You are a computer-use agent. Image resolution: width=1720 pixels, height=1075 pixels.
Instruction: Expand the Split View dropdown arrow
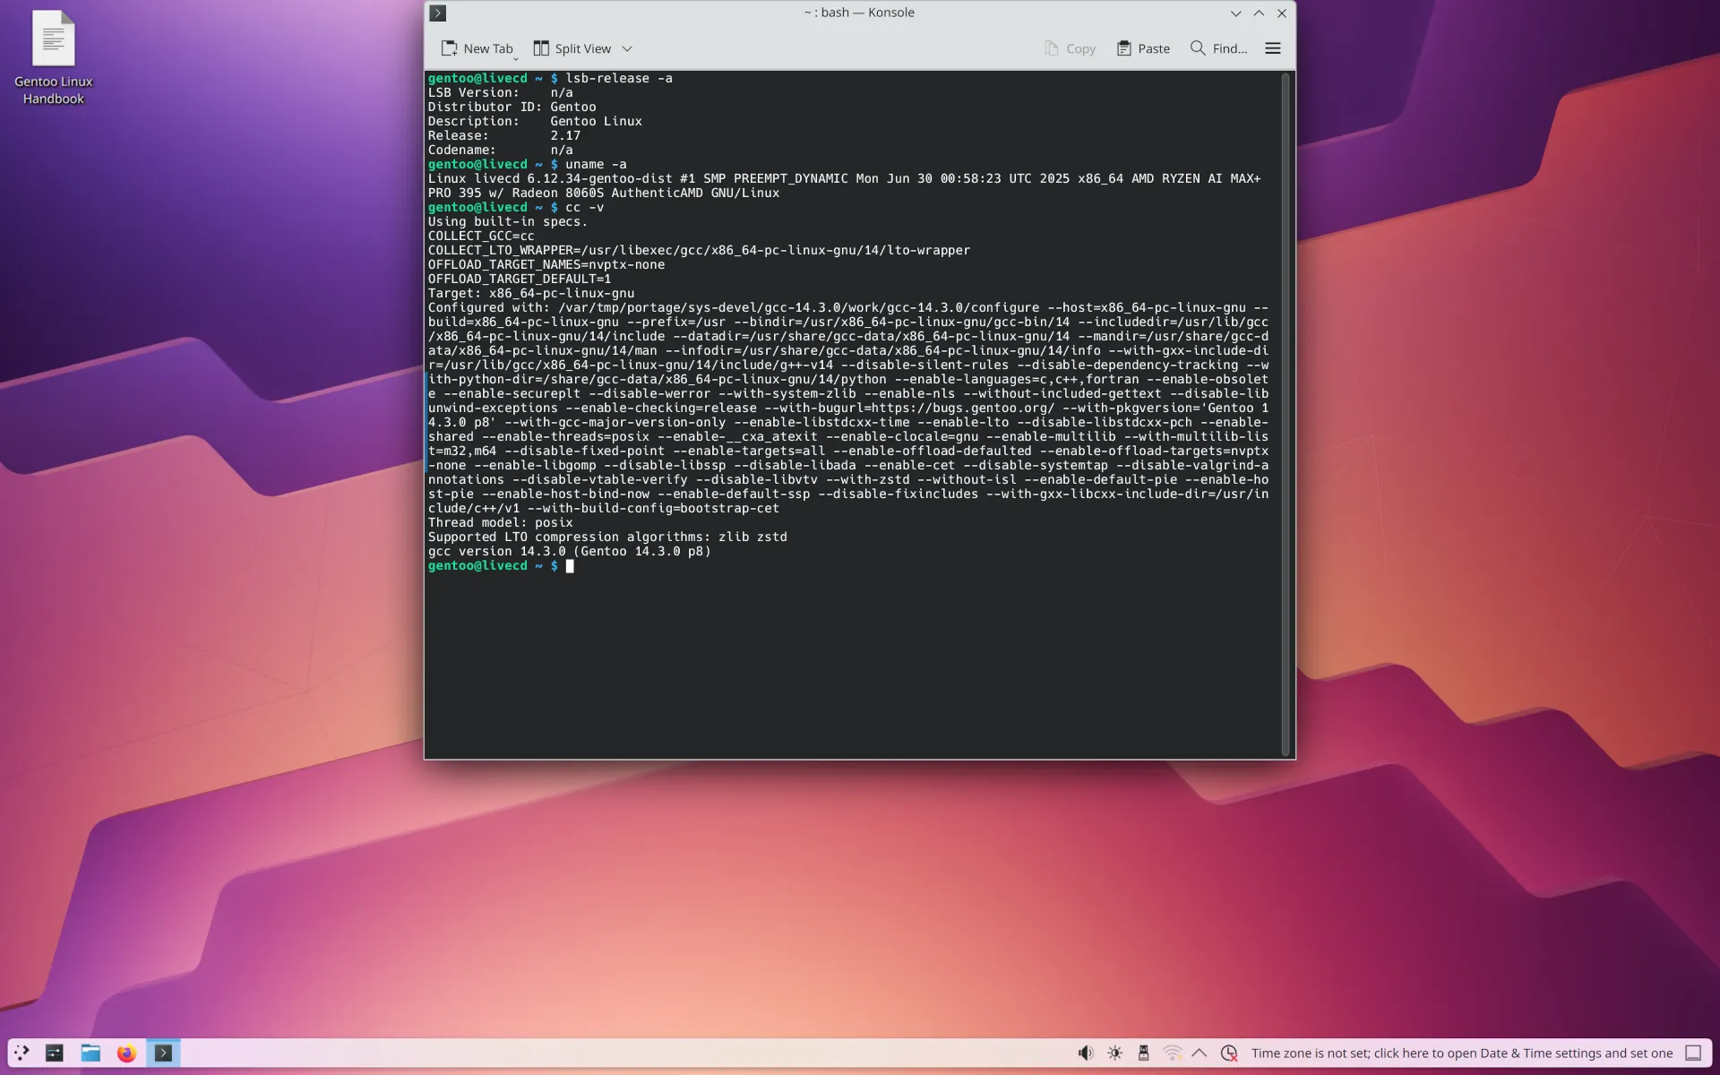click(627, 48)
